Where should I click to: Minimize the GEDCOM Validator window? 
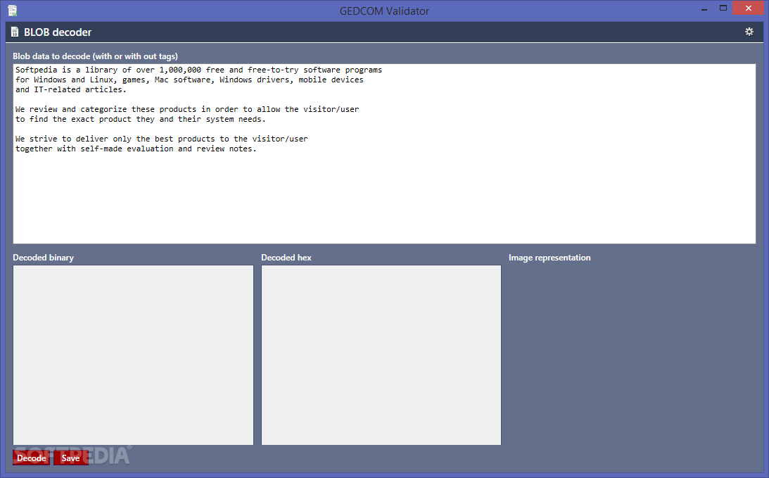click(x=704, y=9)
